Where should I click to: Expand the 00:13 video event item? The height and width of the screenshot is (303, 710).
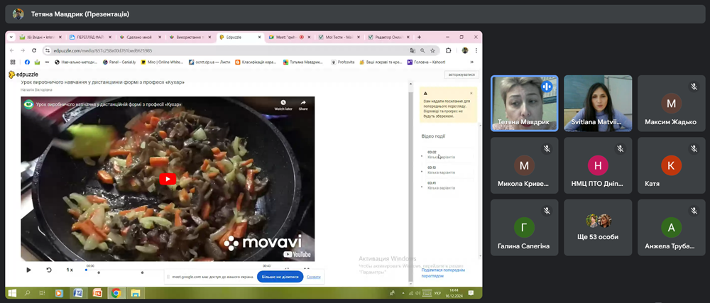pos(446,170)
